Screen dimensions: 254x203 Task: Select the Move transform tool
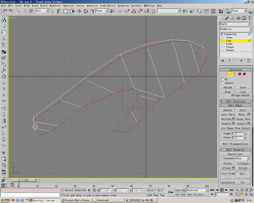79,11
